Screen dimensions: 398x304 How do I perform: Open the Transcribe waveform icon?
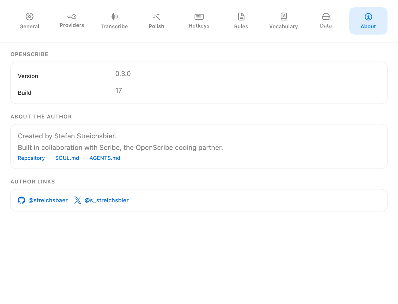[x=114, y=17]
